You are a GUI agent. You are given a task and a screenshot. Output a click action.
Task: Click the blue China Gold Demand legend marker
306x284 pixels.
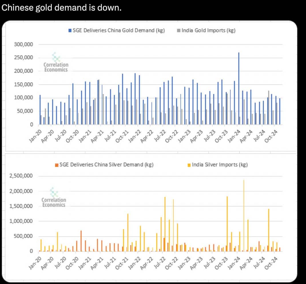point(70,31)
